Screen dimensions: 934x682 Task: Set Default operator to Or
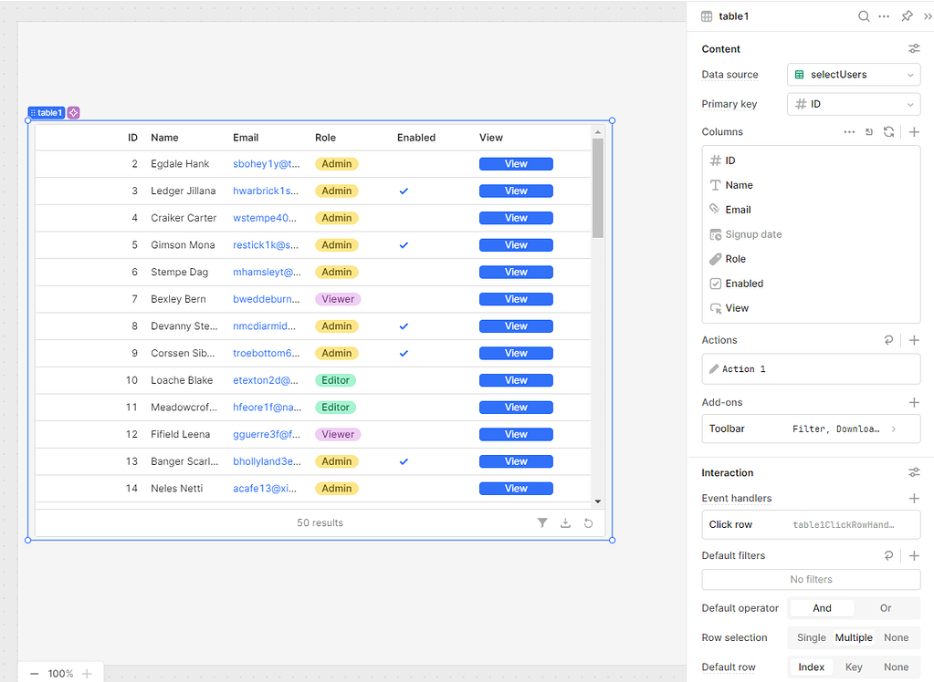886,608
